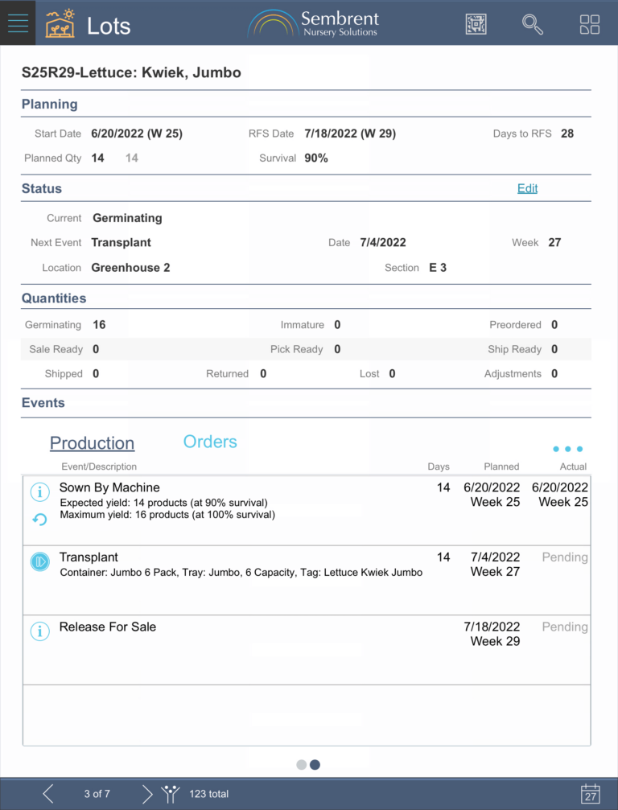Viewport: 618px width, 810px height.
Task: Show info for Release For Sale event
Action: pyautogui.click(x=39, y=631)
